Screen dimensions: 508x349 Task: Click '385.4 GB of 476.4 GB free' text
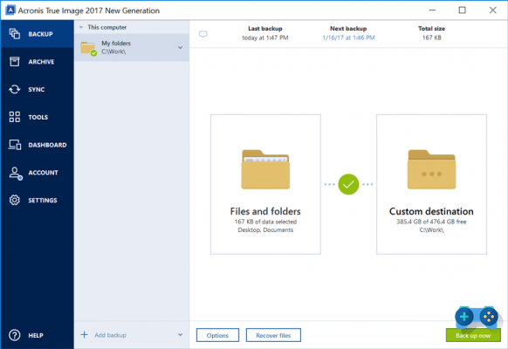click(431, 222)
